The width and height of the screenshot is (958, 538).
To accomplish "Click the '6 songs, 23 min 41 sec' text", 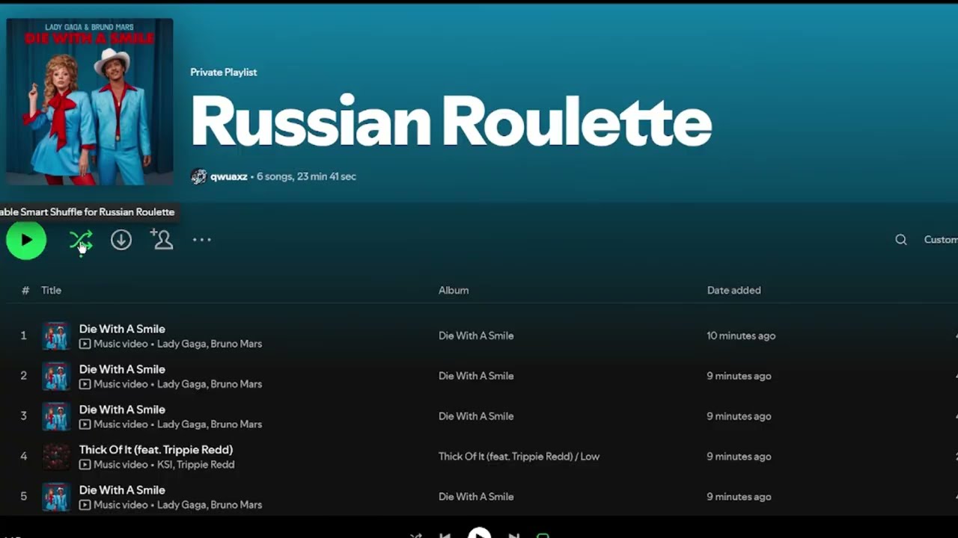I will (x=306, y=176).
